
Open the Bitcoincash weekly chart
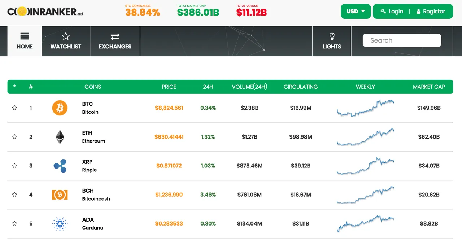coord(365,195)
